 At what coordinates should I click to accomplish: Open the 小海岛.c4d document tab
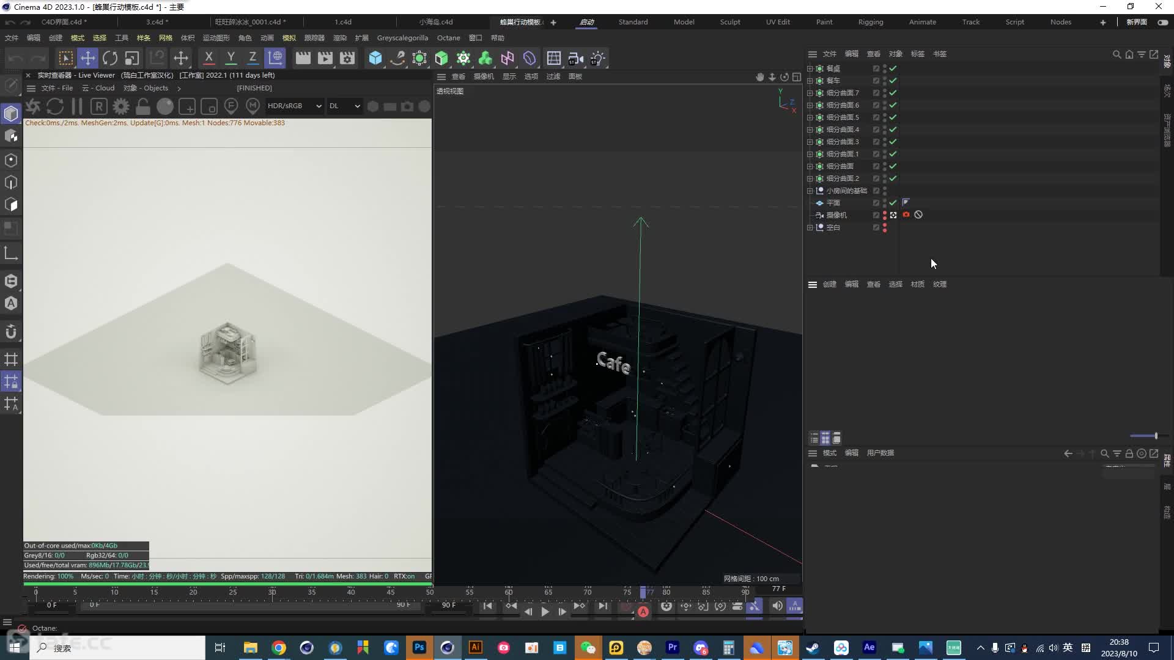[436, 22]
